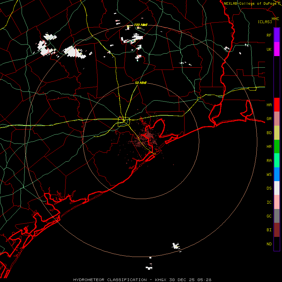Click the UK magenta legend swatch
282x282 pixels.
[277, 49]
